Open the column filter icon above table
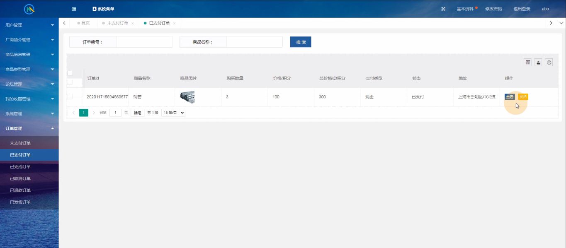Viewport: 566px width, 248px height. (x=528, y=63)
